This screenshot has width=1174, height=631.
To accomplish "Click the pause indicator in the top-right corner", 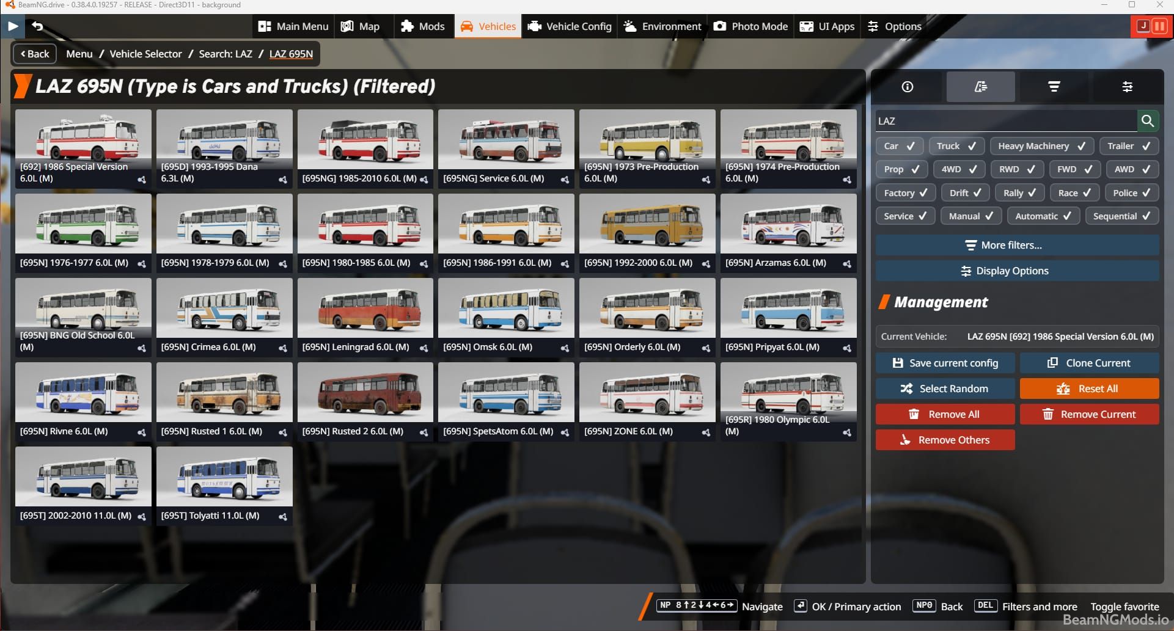I will [x=1159, y=26].
